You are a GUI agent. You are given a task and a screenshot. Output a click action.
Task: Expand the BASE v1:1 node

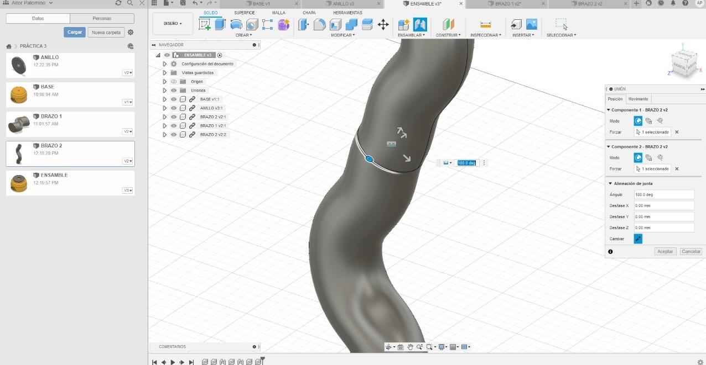click(x=164, y=99)
